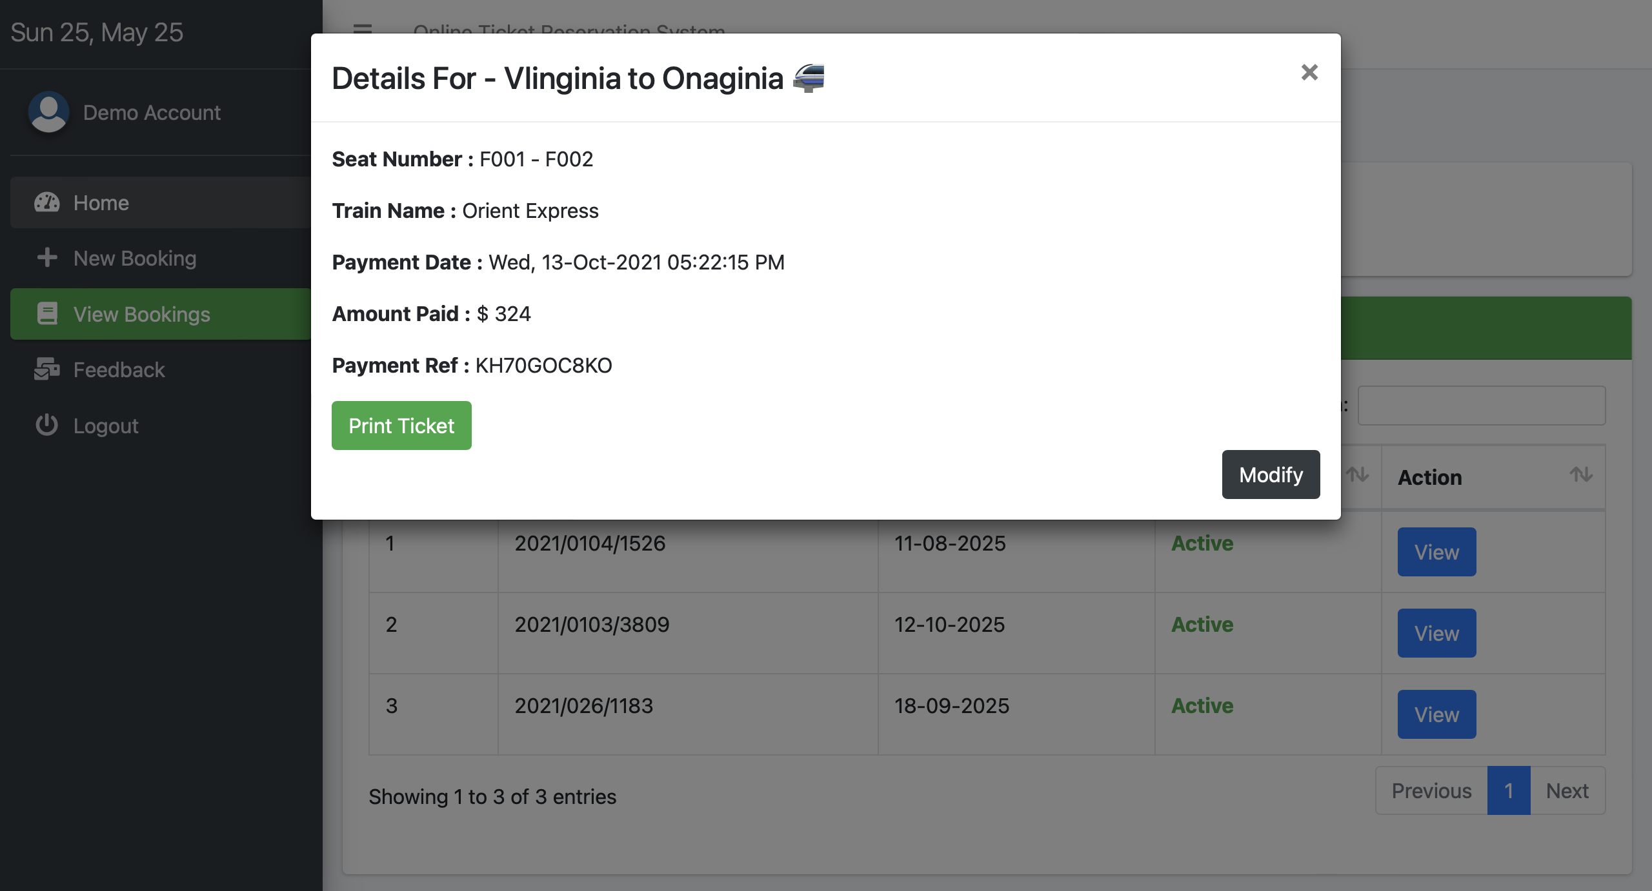View booking 2021/0104/1526
This screenshot has width=1652, height=891.
[x=1436, y=552]
